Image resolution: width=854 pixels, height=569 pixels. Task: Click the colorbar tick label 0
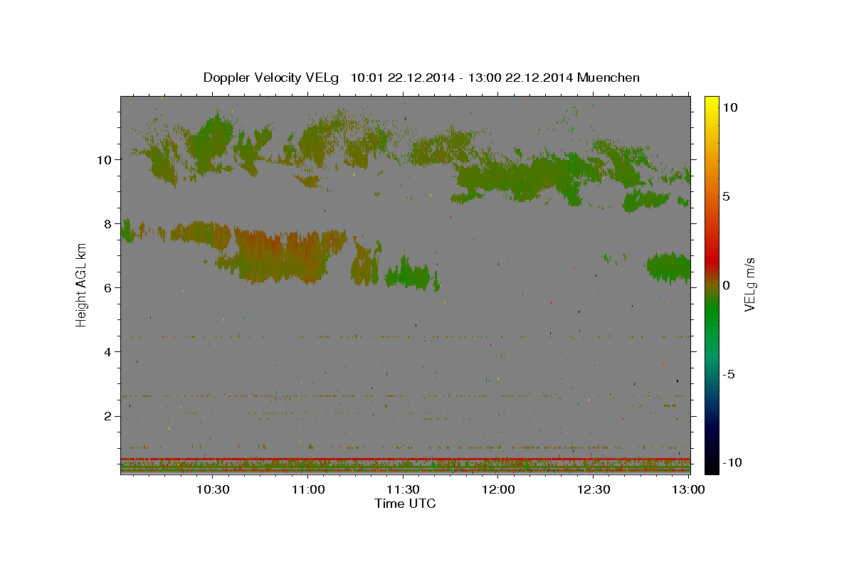(x=725, y=285)
